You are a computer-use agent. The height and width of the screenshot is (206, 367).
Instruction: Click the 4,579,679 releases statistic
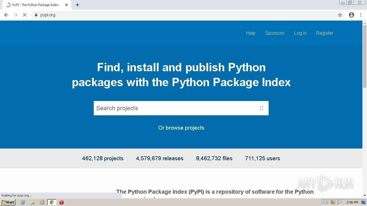(x=159, y=158)
